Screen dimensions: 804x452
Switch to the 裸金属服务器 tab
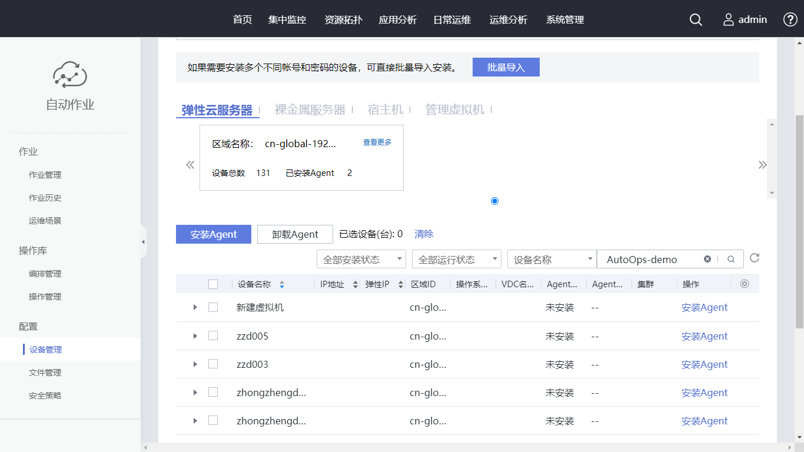(310, 110)
